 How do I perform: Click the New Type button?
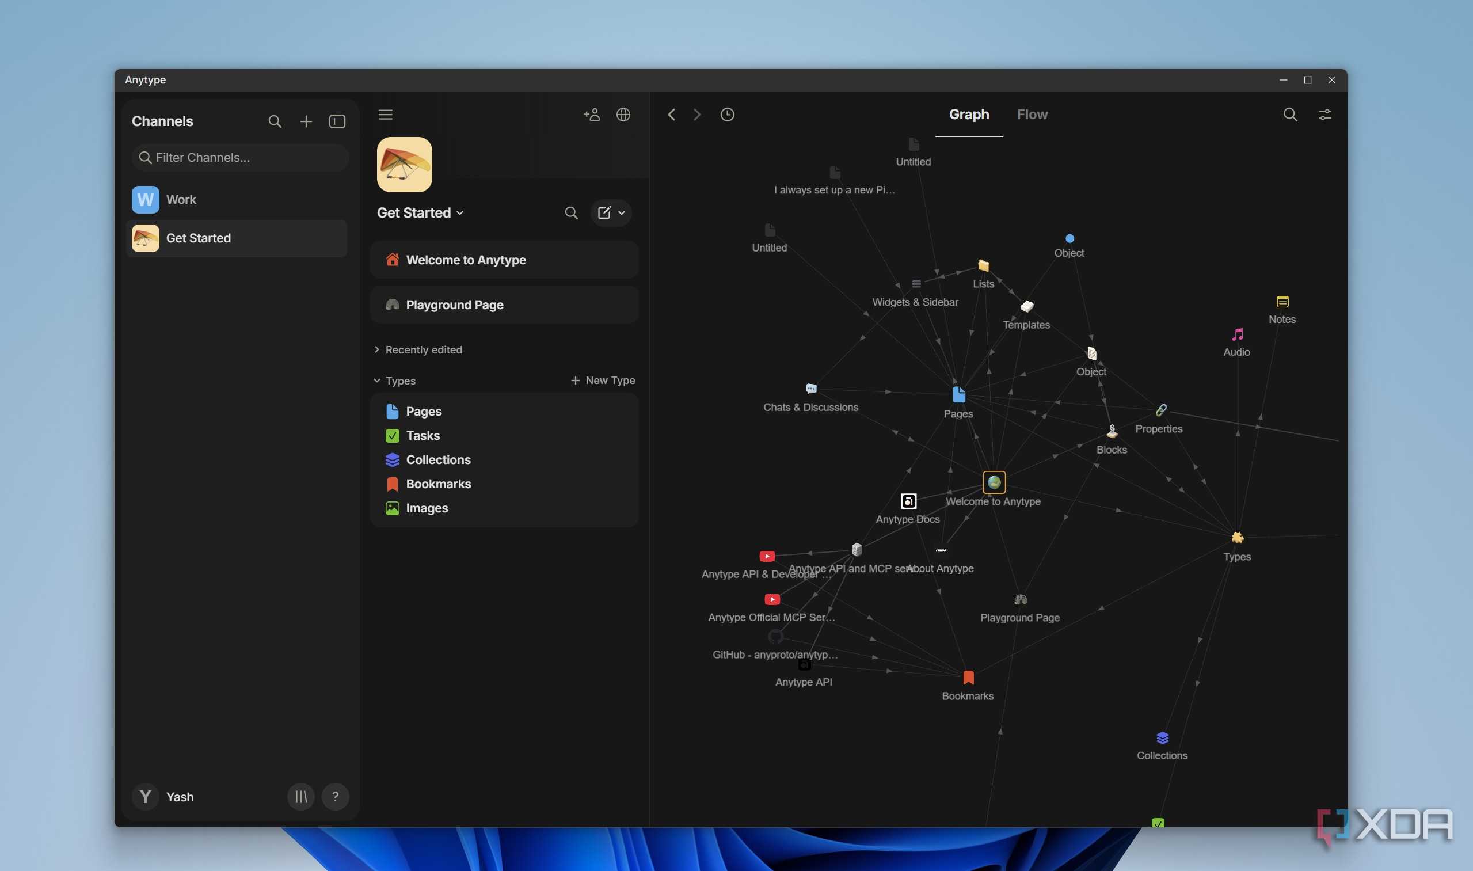click(603, 381)
